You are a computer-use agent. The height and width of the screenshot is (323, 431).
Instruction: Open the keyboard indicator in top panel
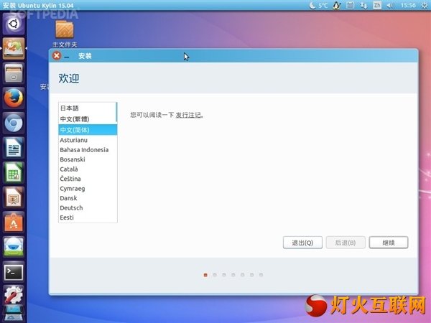tap(350, 5)
